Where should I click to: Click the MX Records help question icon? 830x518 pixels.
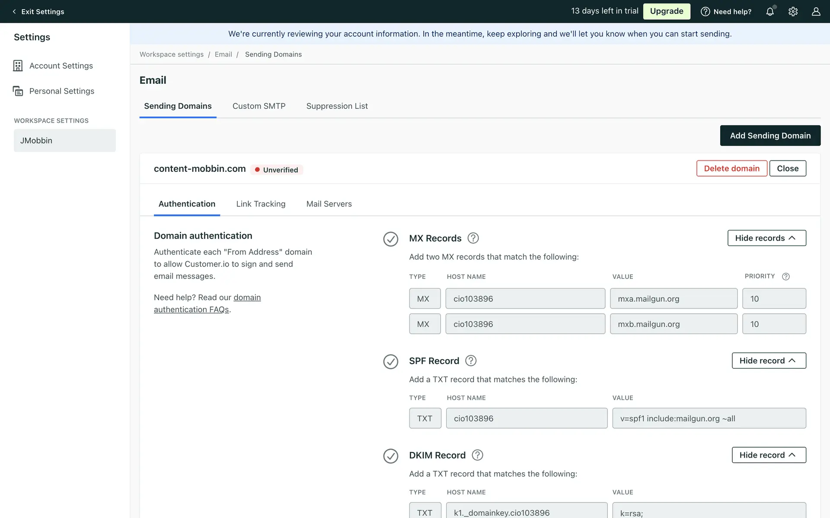click(x=473, y=238)
